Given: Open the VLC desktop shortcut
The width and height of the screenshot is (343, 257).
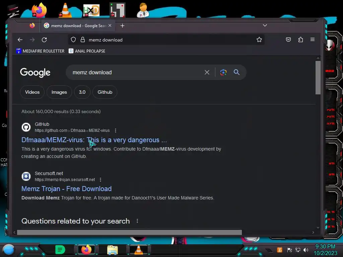Looking at the screenshot, I should point(65,10).
